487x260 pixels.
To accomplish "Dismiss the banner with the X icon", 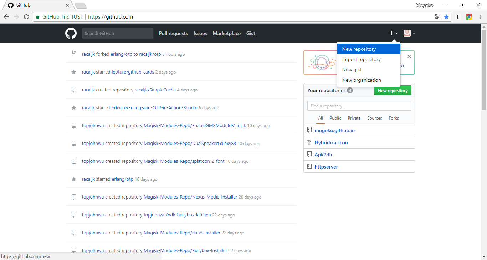I will 409,56.
